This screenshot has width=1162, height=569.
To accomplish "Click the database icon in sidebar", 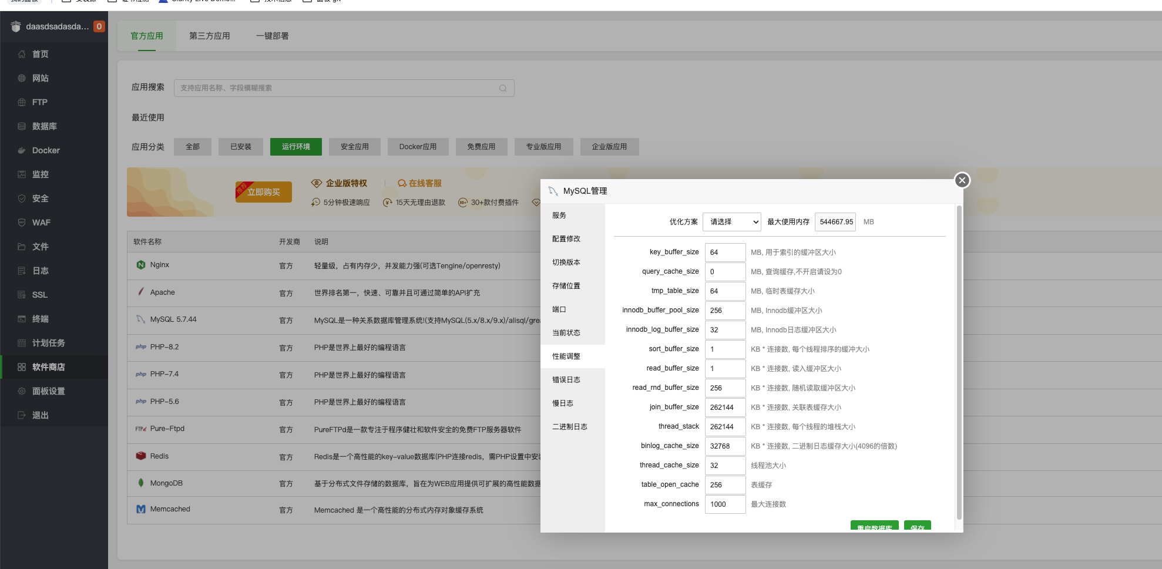I will click(22, 126).
